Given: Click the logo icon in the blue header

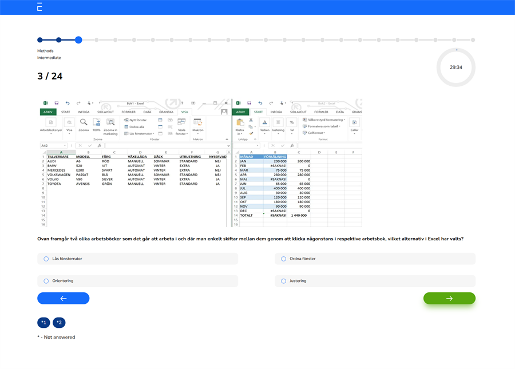Looking at the screenshot, I should 39,7.
